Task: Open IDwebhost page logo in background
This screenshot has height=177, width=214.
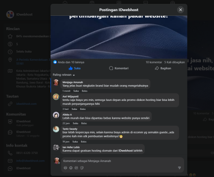Action: (x=10, y=15)
